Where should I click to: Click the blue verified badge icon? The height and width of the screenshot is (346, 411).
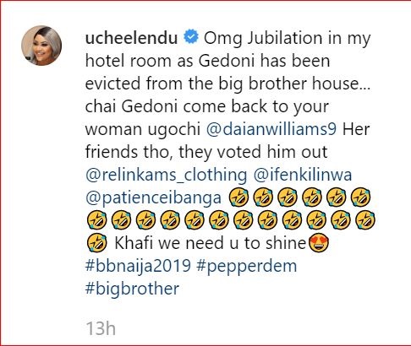191,37
